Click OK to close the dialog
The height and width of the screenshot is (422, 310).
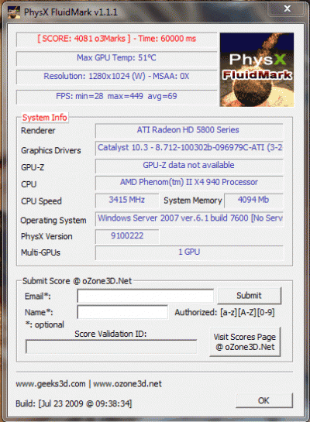tap(264, 400)
